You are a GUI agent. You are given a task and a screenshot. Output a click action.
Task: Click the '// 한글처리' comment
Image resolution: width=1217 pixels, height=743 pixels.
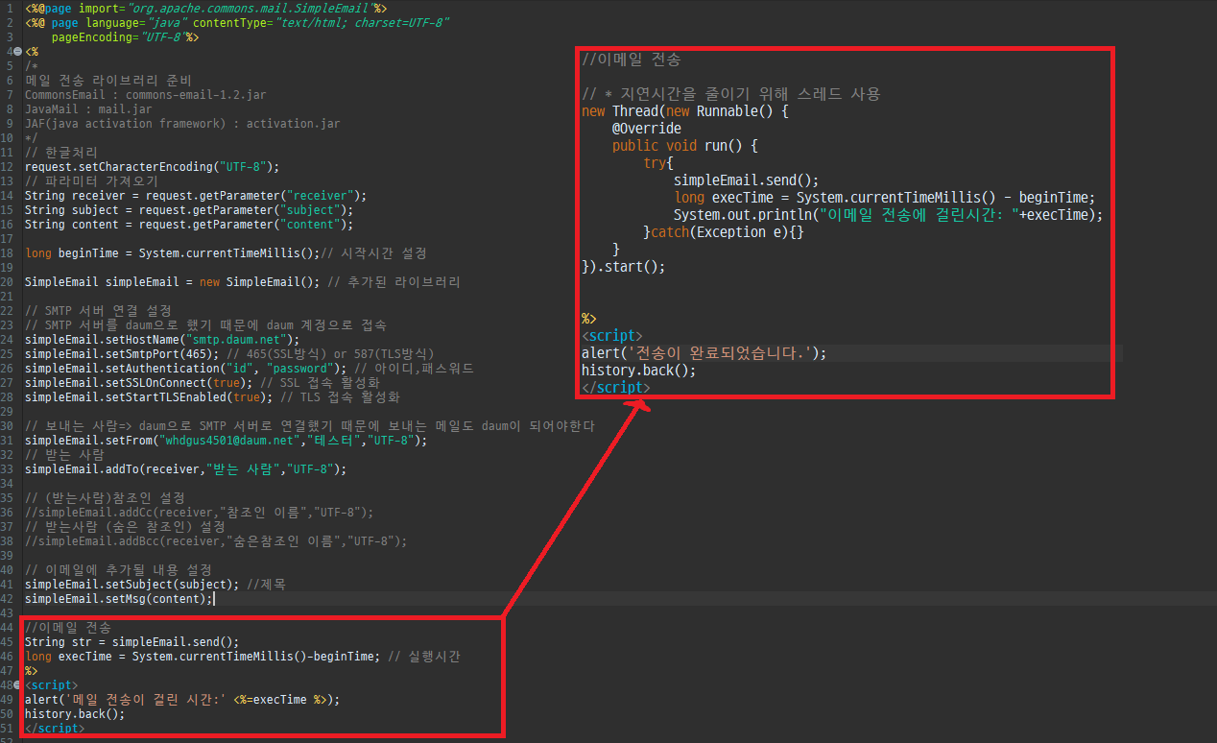[x=61, y=153]
